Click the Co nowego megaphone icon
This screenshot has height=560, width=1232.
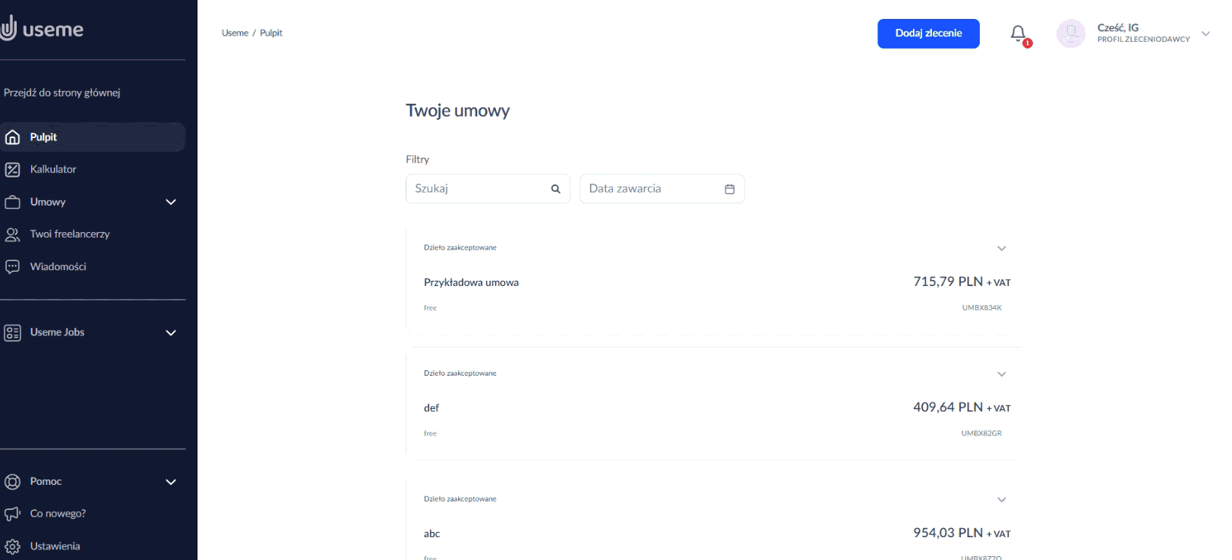pyautogui.click(x=12, y=514)
